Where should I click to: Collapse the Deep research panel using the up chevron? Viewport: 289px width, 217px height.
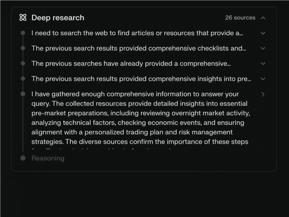pyautogui.click(x=263, y=18)
